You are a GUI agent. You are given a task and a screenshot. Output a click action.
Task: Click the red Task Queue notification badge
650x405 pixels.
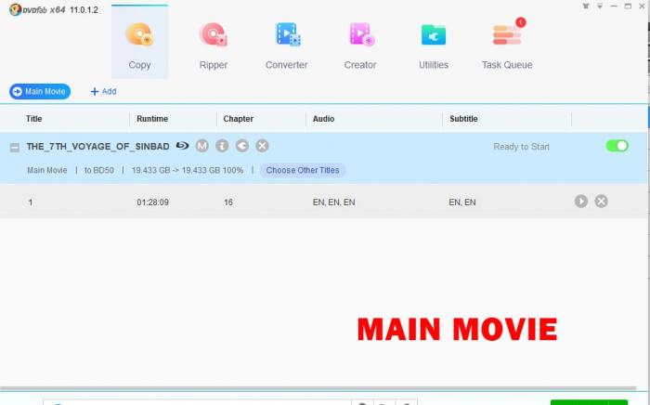(x=521, y=22)
